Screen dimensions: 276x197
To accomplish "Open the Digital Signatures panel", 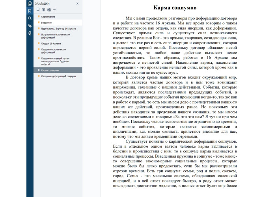I will [30, 33].
